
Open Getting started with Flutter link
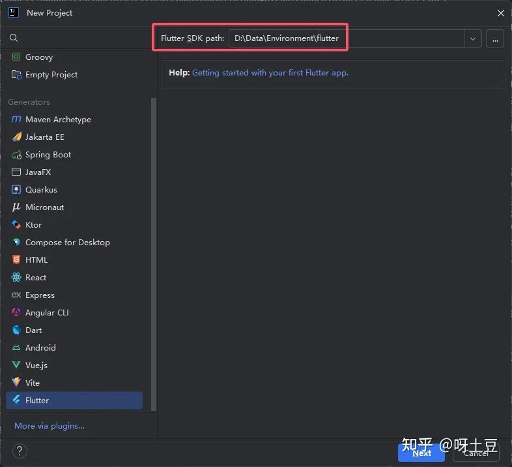pos(270,73)
